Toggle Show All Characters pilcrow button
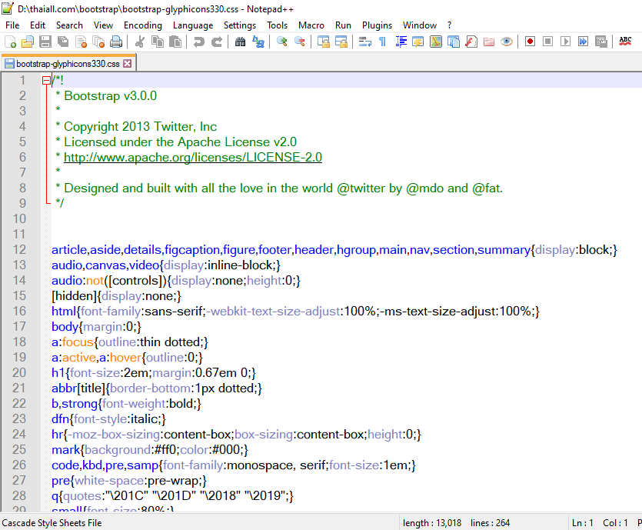 382,42
